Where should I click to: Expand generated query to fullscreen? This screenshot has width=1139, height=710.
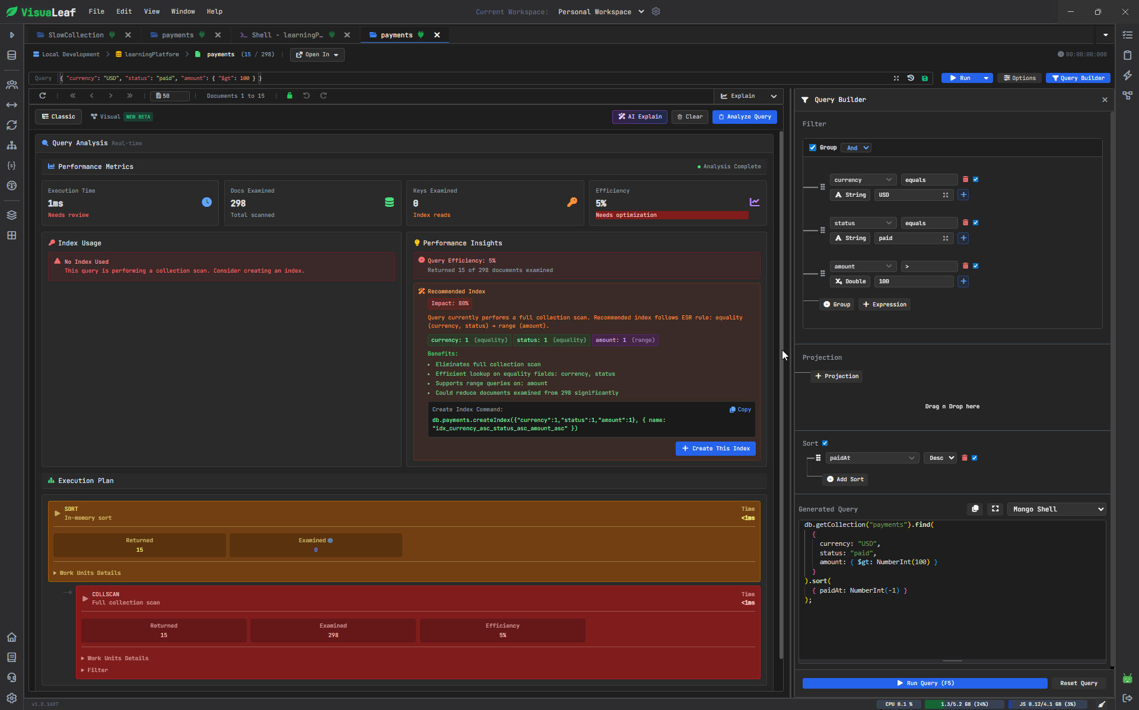(x=995, y=508)
